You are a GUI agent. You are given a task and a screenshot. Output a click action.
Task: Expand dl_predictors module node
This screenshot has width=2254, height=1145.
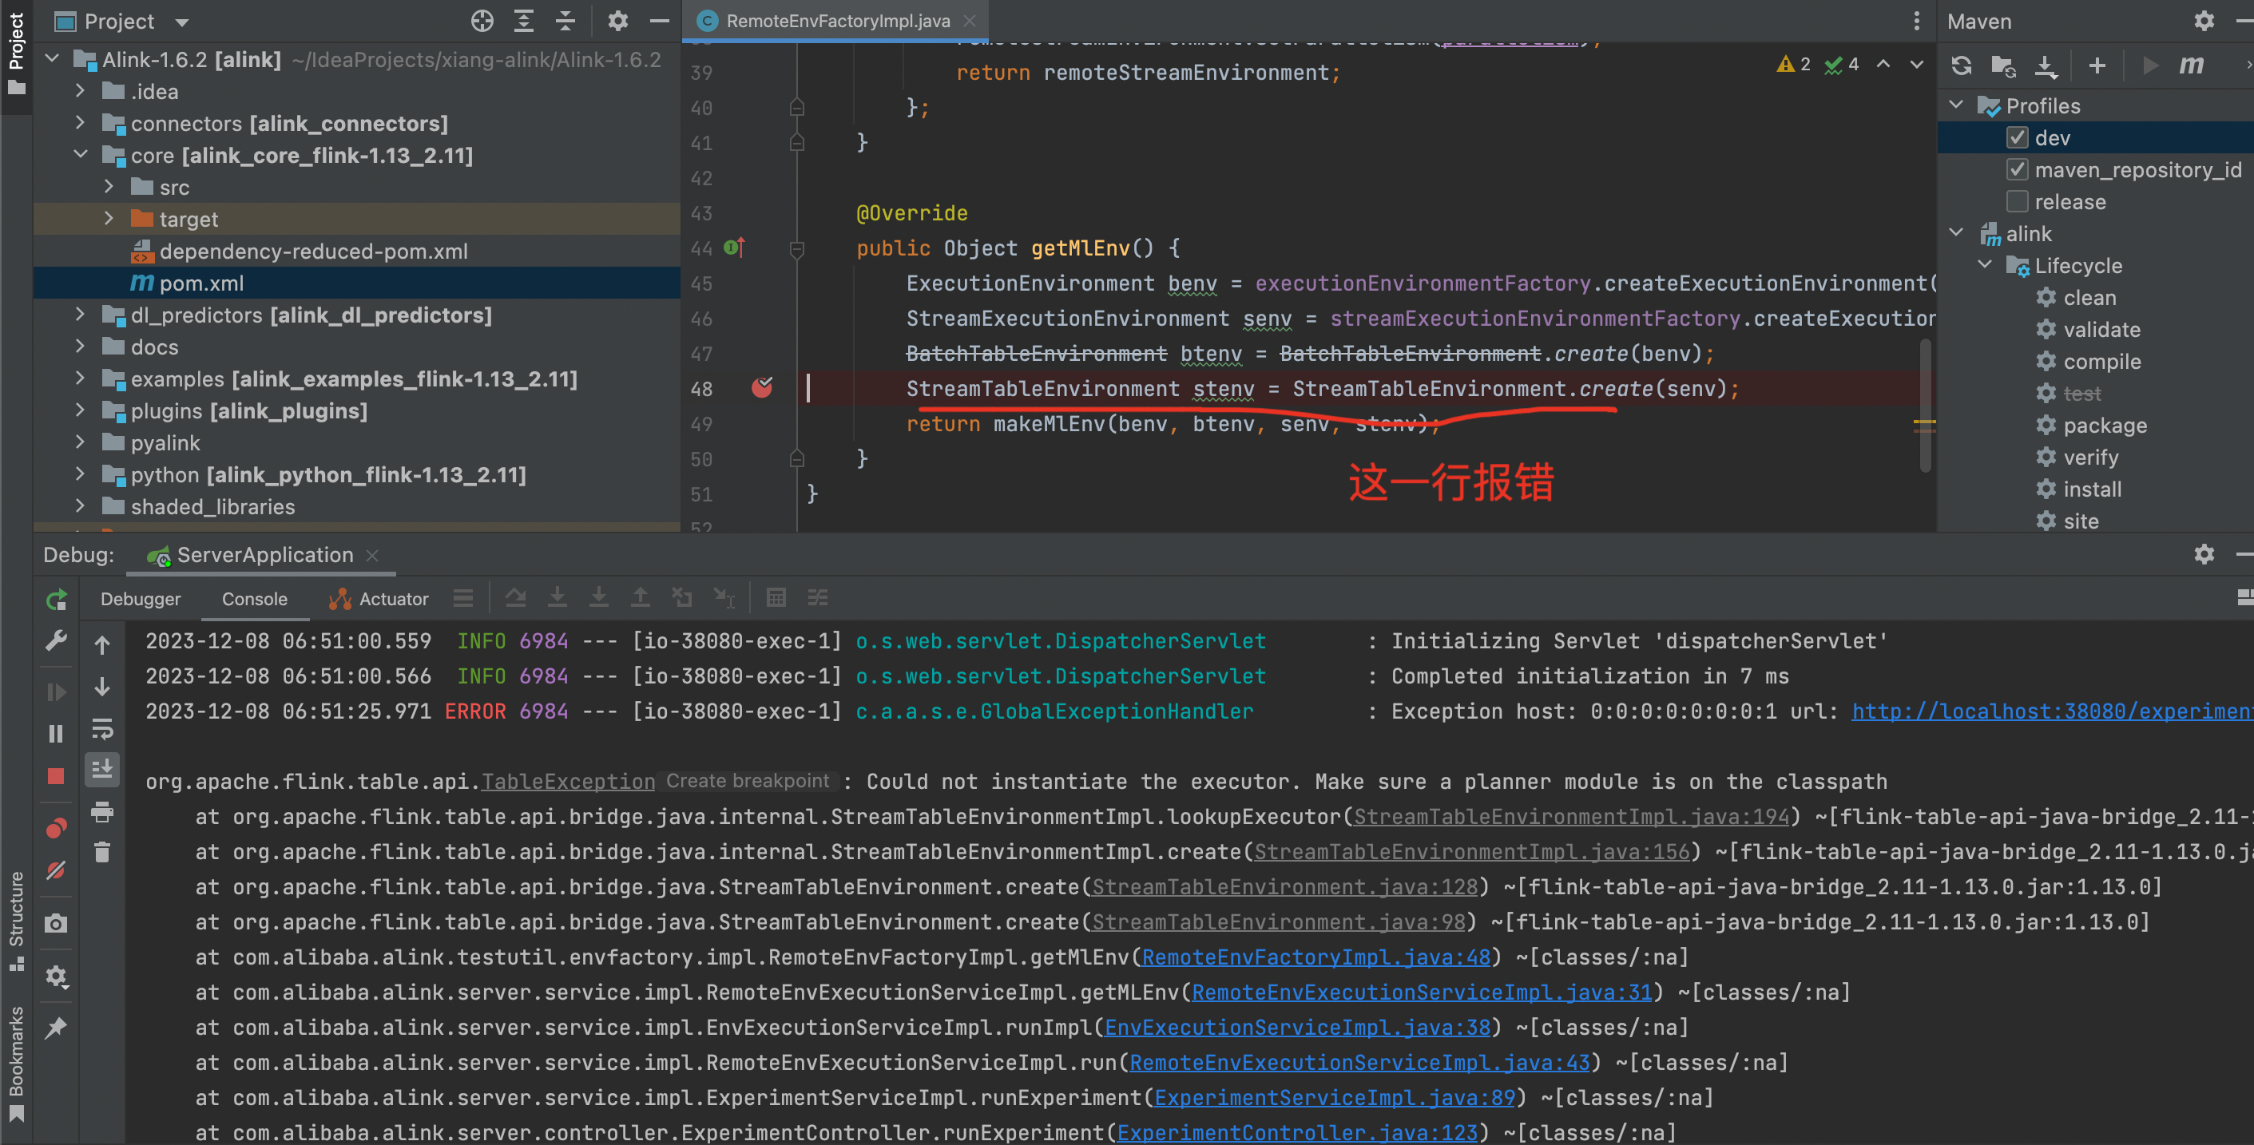point(81,314)
